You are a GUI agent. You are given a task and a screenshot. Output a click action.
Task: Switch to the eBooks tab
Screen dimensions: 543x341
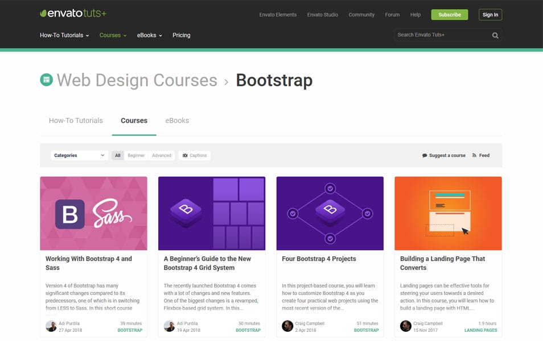[177, 120]
